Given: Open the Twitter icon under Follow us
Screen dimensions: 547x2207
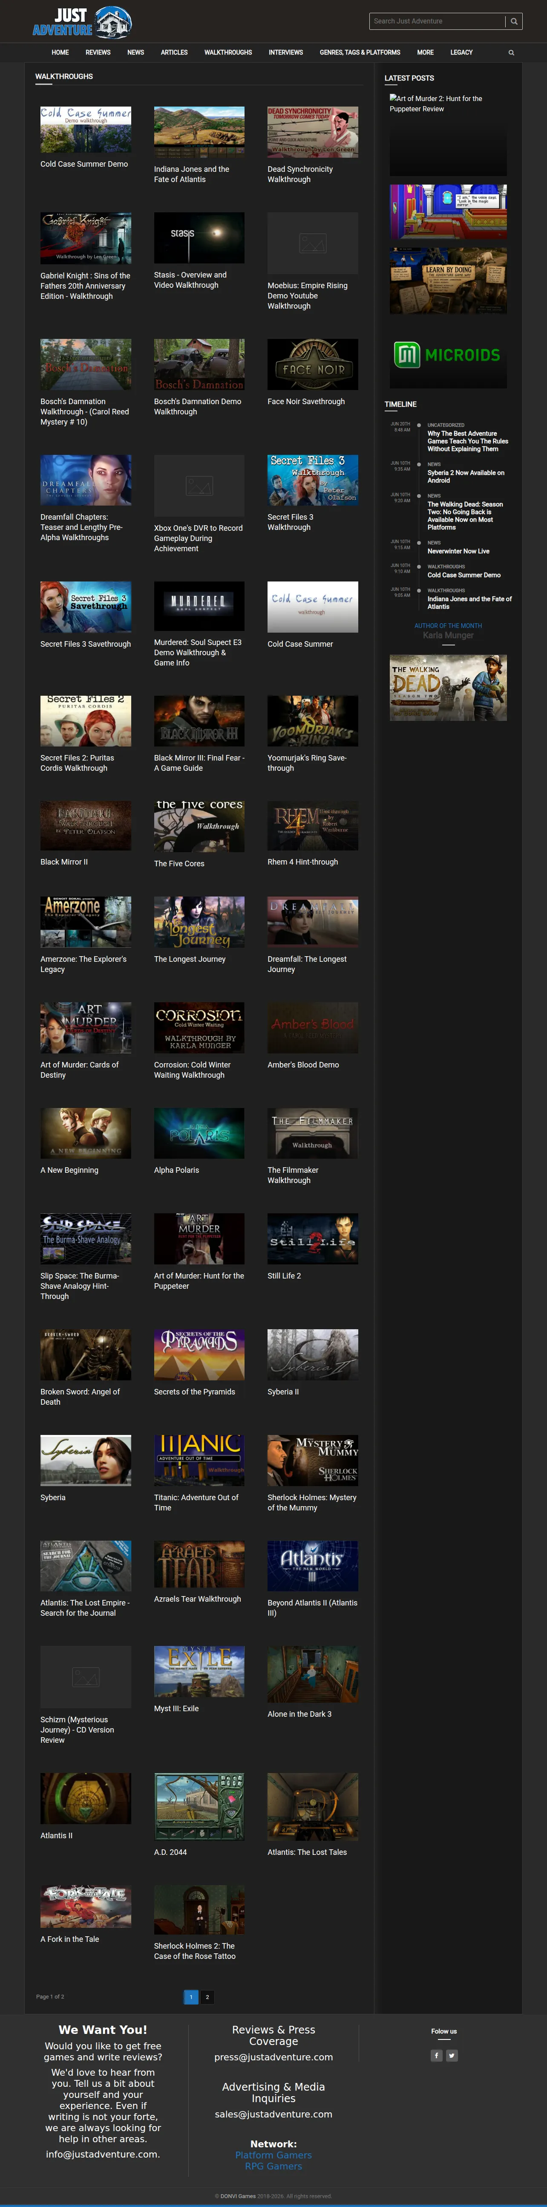Looking at the screenshot, I should 452,2055.
